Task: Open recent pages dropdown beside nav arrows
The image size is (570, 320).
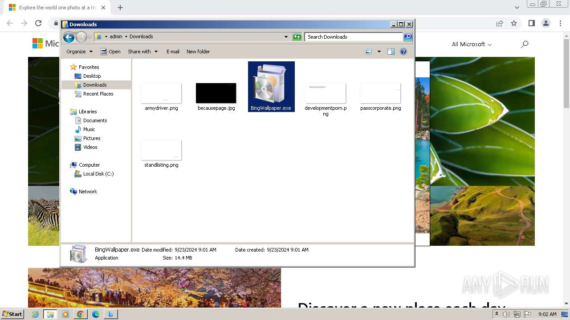Action: [90, 37]
